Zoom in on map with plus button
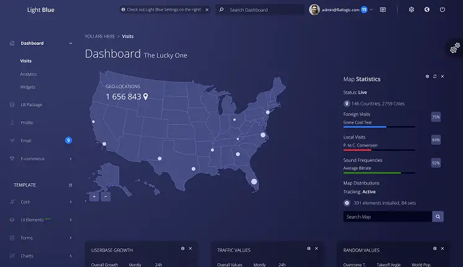This screenshot has height=267, width=463. tap(94, 196)
